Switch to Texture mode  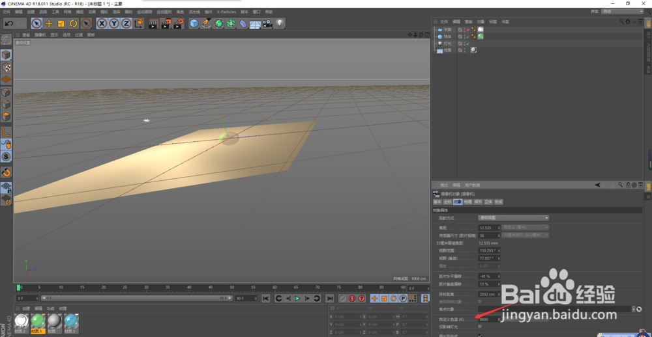[x=7, y=67]
